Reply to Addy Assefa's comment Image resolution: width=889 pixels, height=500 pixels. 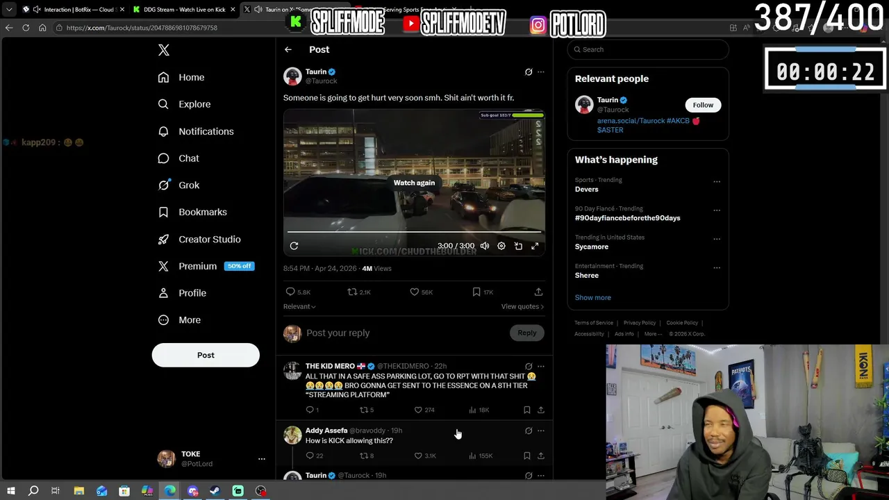tap(310, 456)
